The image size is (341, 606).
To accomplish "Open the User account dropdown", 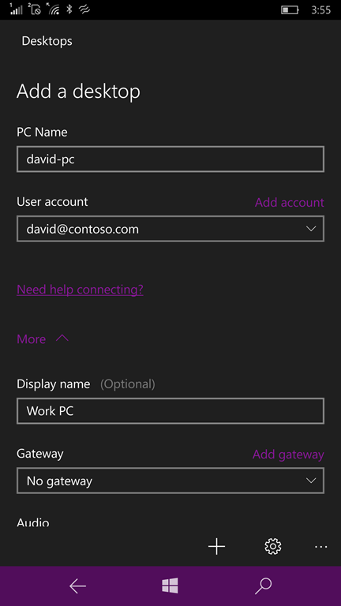I will (170, 229).
